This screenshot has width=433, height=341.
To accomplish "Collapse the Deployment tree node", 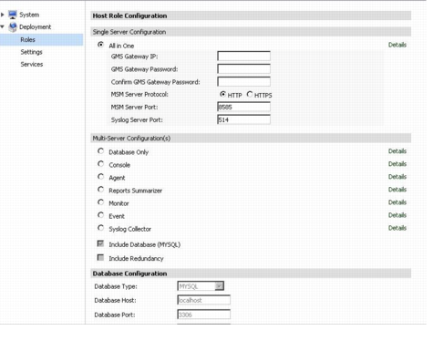I will tap(3, 27).
